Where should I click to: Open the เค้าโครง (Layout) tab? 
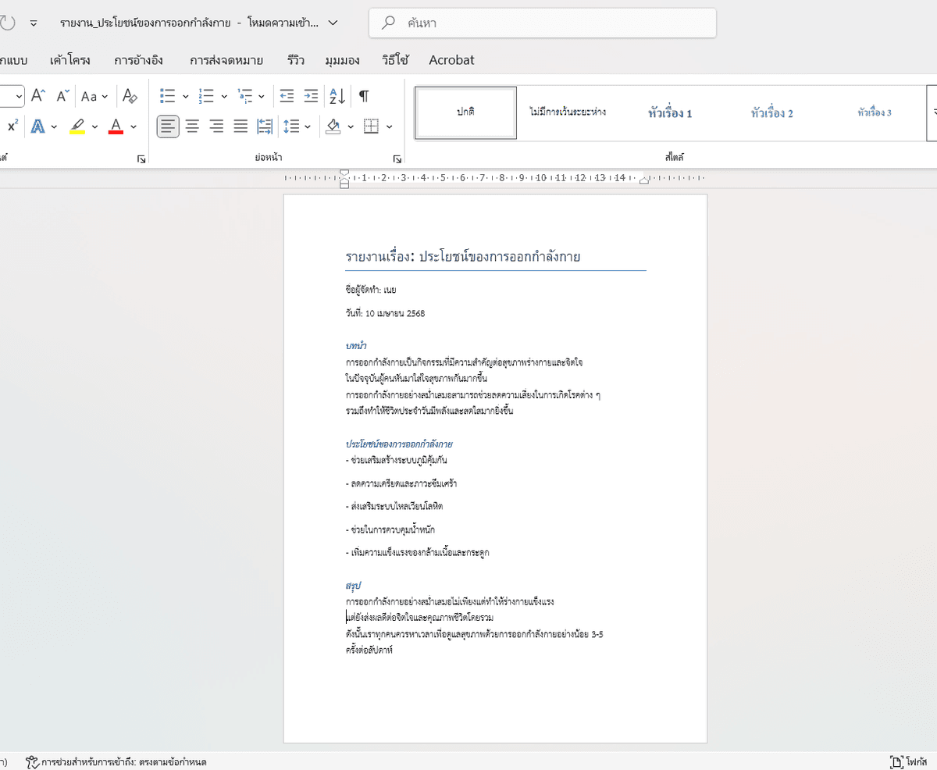69,60
